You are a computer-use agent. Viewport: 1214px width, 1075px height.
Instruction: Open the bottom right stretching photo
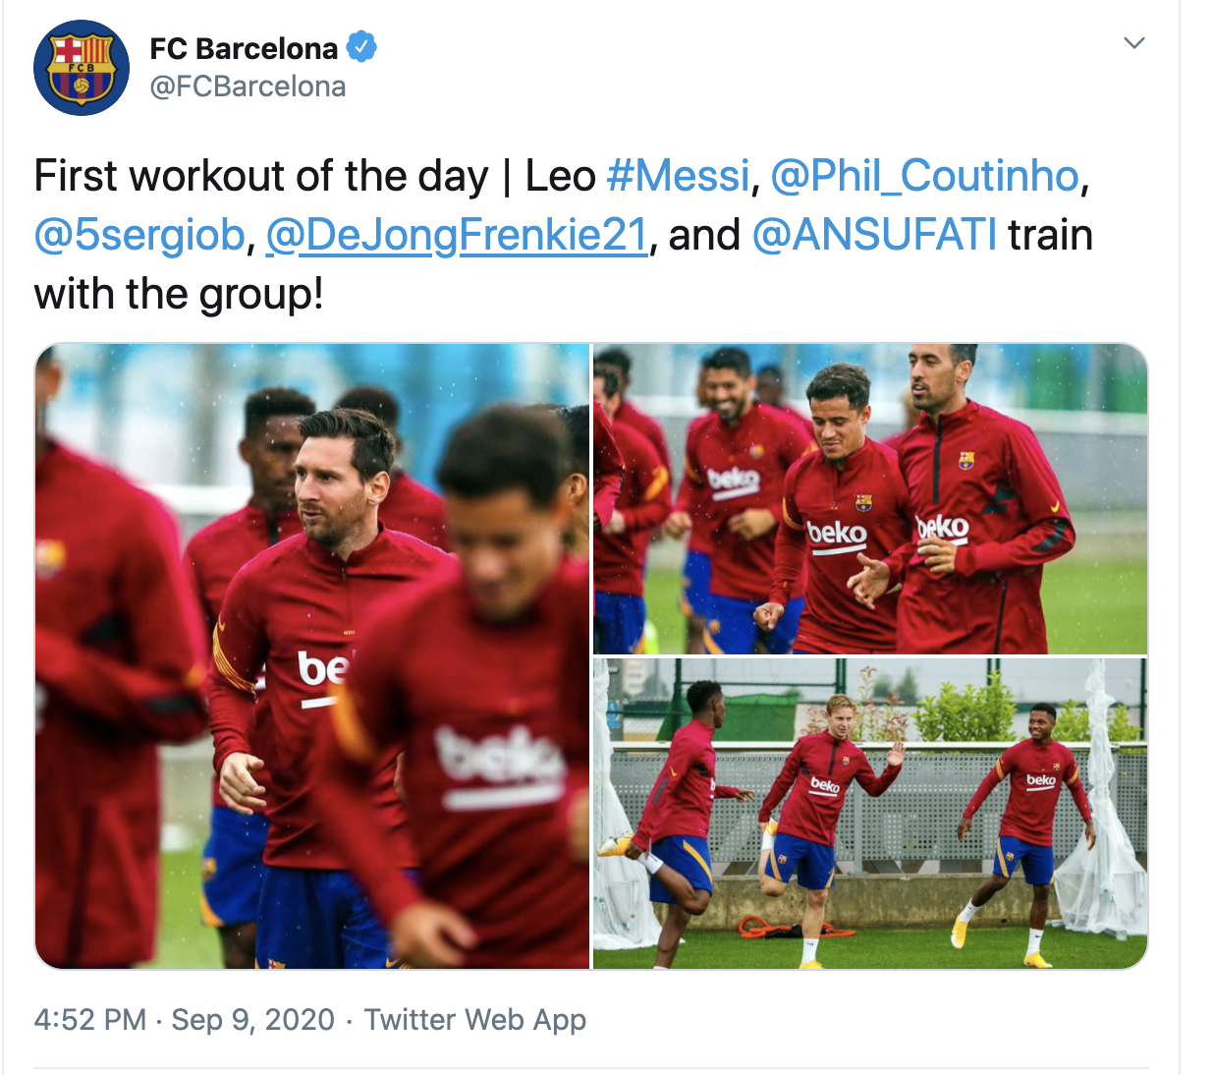tap(870, 814)
